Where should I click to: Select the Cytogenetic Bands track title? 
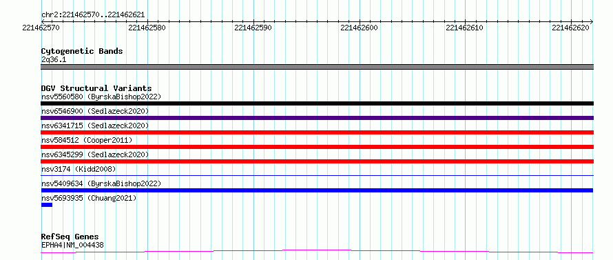coord(82,51)
